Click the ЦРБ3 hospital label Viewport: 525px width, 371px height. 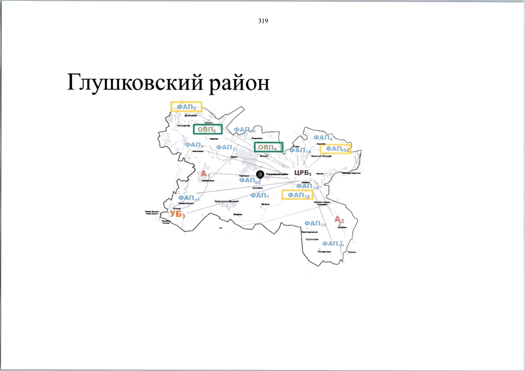pos(303,173)
